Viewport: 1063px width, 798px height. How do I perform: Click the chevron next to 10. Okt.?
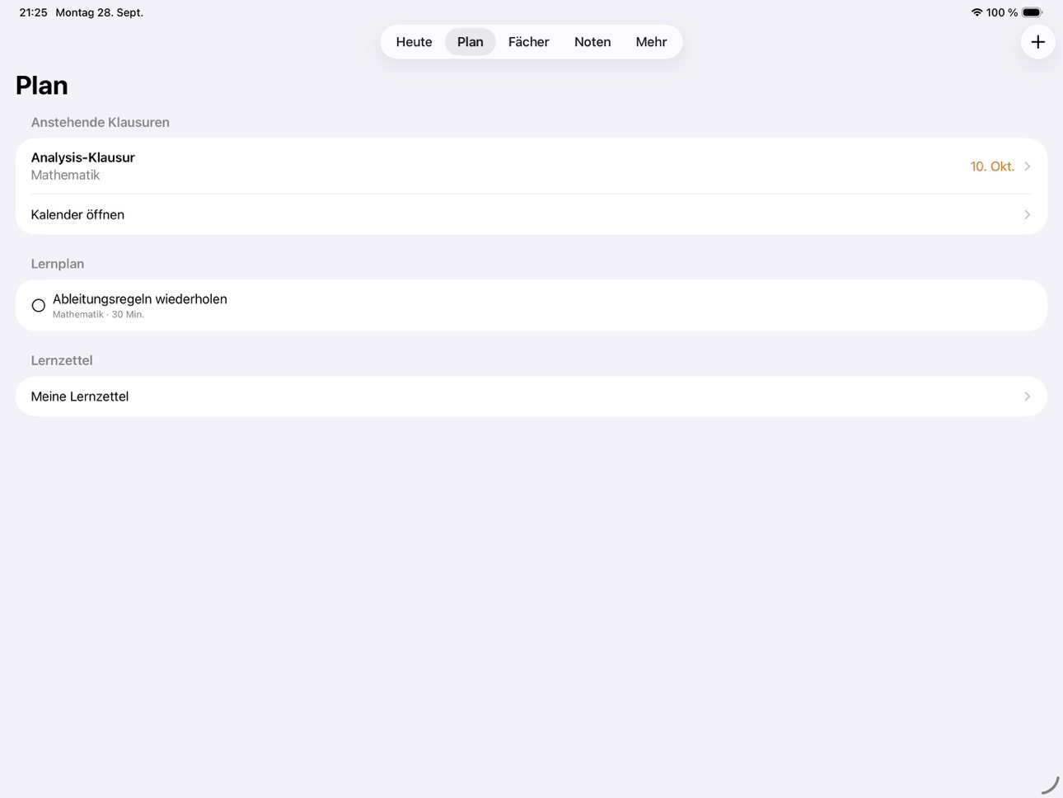pyautogui.click(x=1027, y=167)
